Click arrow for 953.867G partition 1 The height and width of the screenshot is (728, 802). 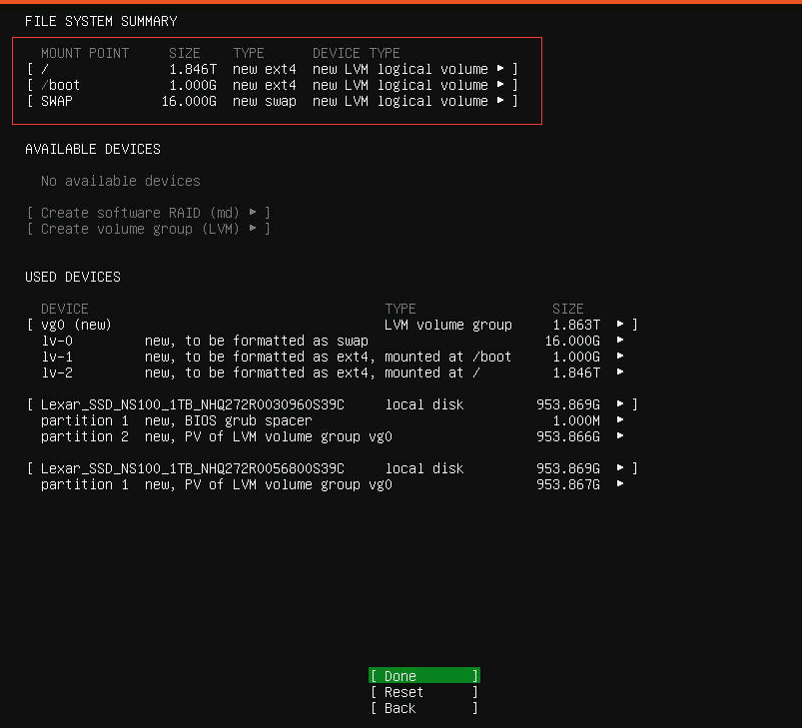pyautogui.click(x=620, y=484)
